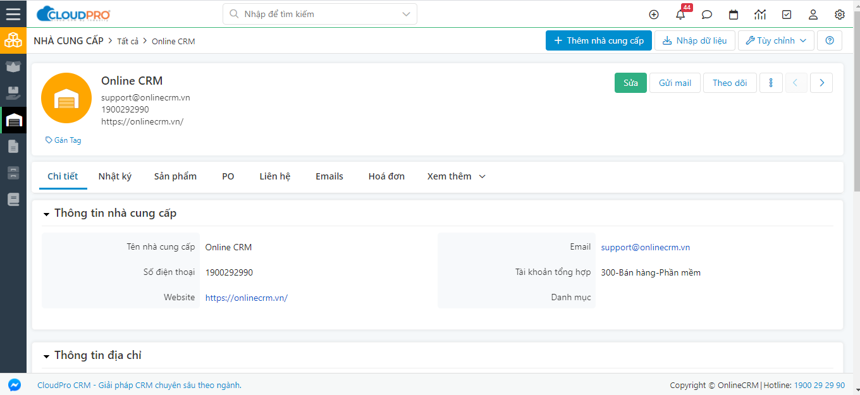Click the Theo dõi follow button

730,83
